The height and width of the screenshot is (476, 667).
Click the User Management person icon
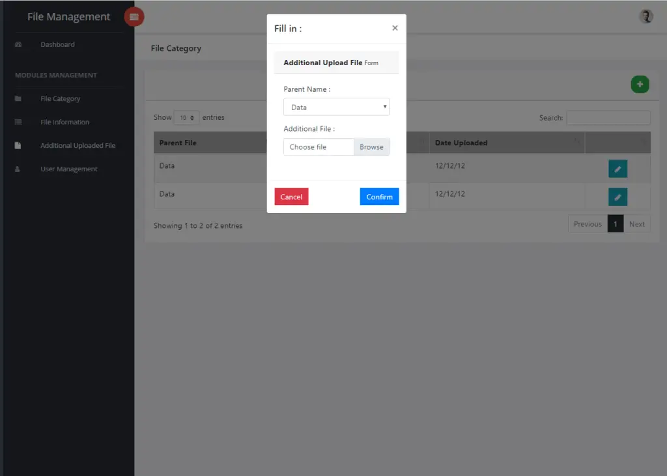click(18, 169)
